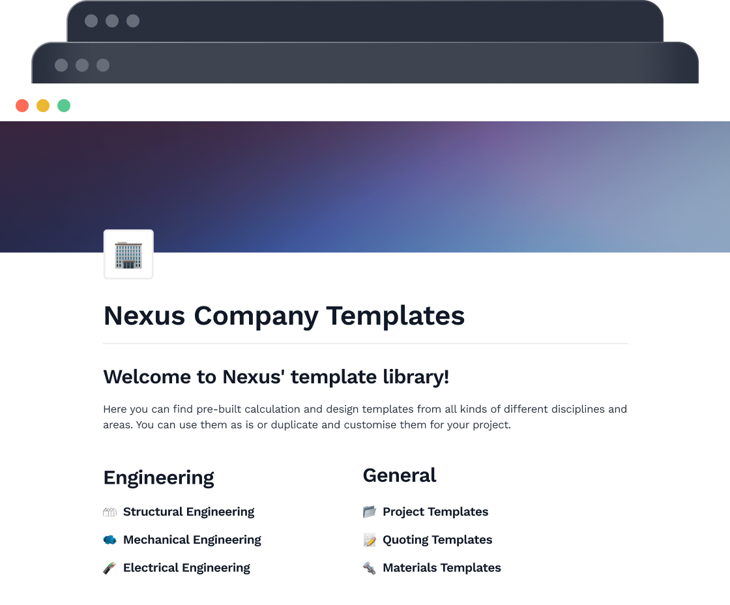730x605 pixels.
Task: Click the wrench icon next to Materials Templates
Action: (369, 568)
